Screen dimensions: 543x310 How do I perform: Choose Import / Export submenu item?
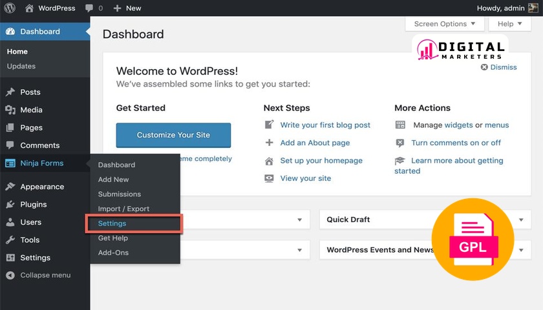click(x=123, y=209)
